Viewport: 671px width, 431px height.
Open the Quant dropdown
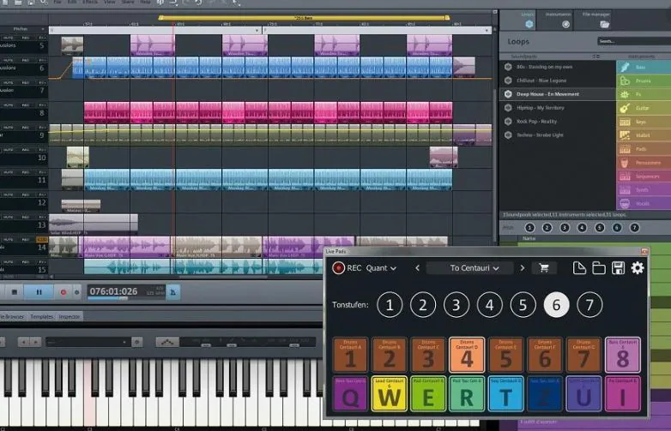pyautogui.click(x=381, y=268)
